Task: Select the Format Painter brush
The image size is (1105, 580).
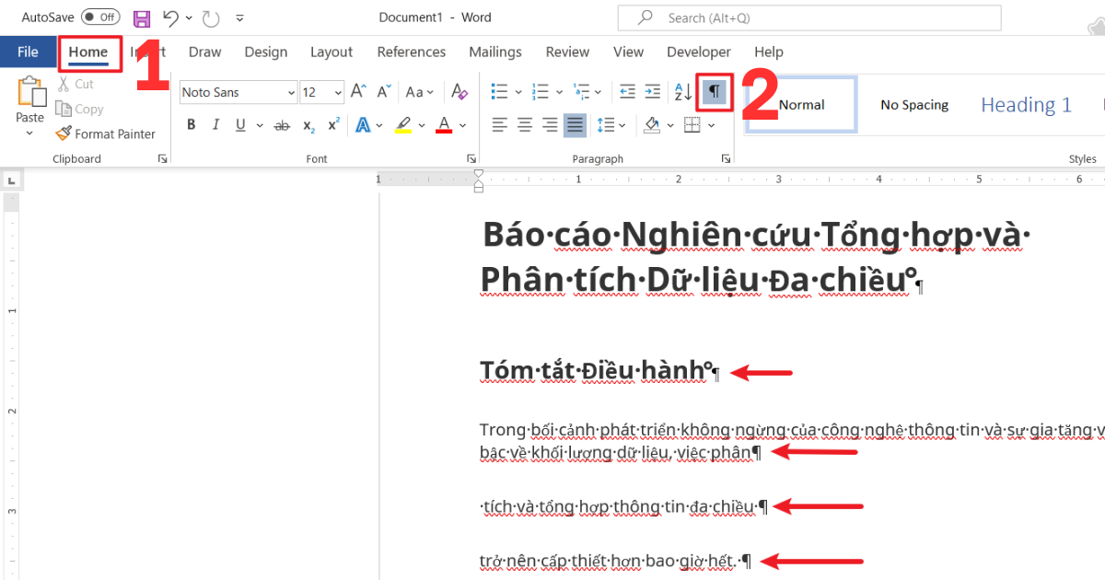Action: click(x=105, y=133)
